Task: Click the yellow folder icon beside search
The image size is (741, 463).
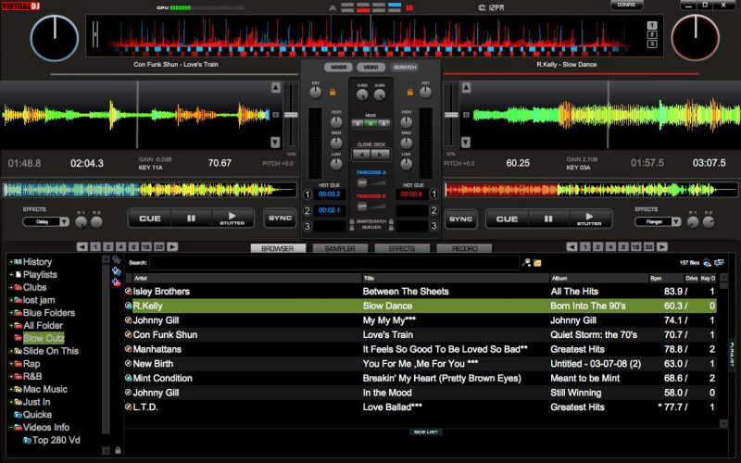Action: coord(537,263)
